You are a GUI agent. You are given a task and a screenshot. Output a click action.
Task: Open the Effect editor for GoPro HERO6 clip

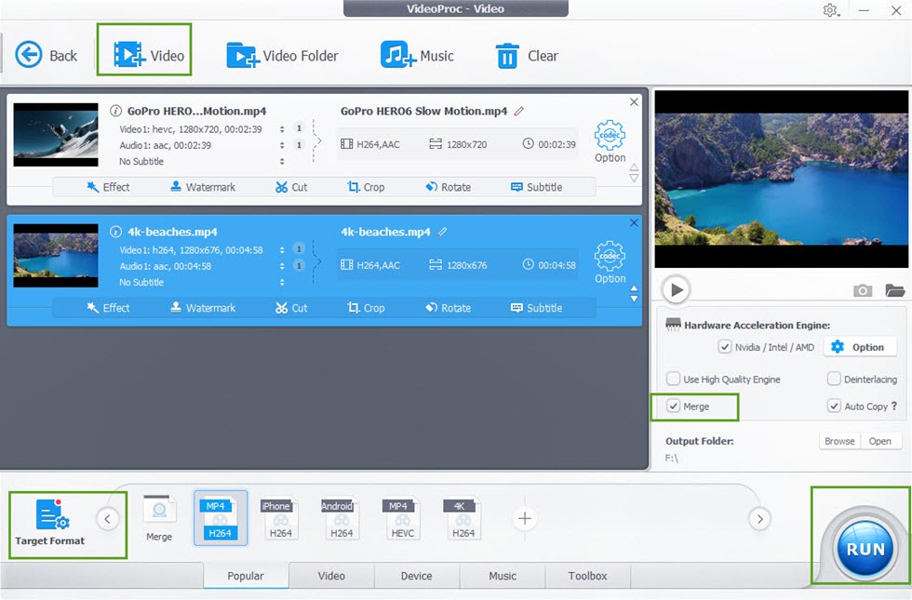[109, 186]
